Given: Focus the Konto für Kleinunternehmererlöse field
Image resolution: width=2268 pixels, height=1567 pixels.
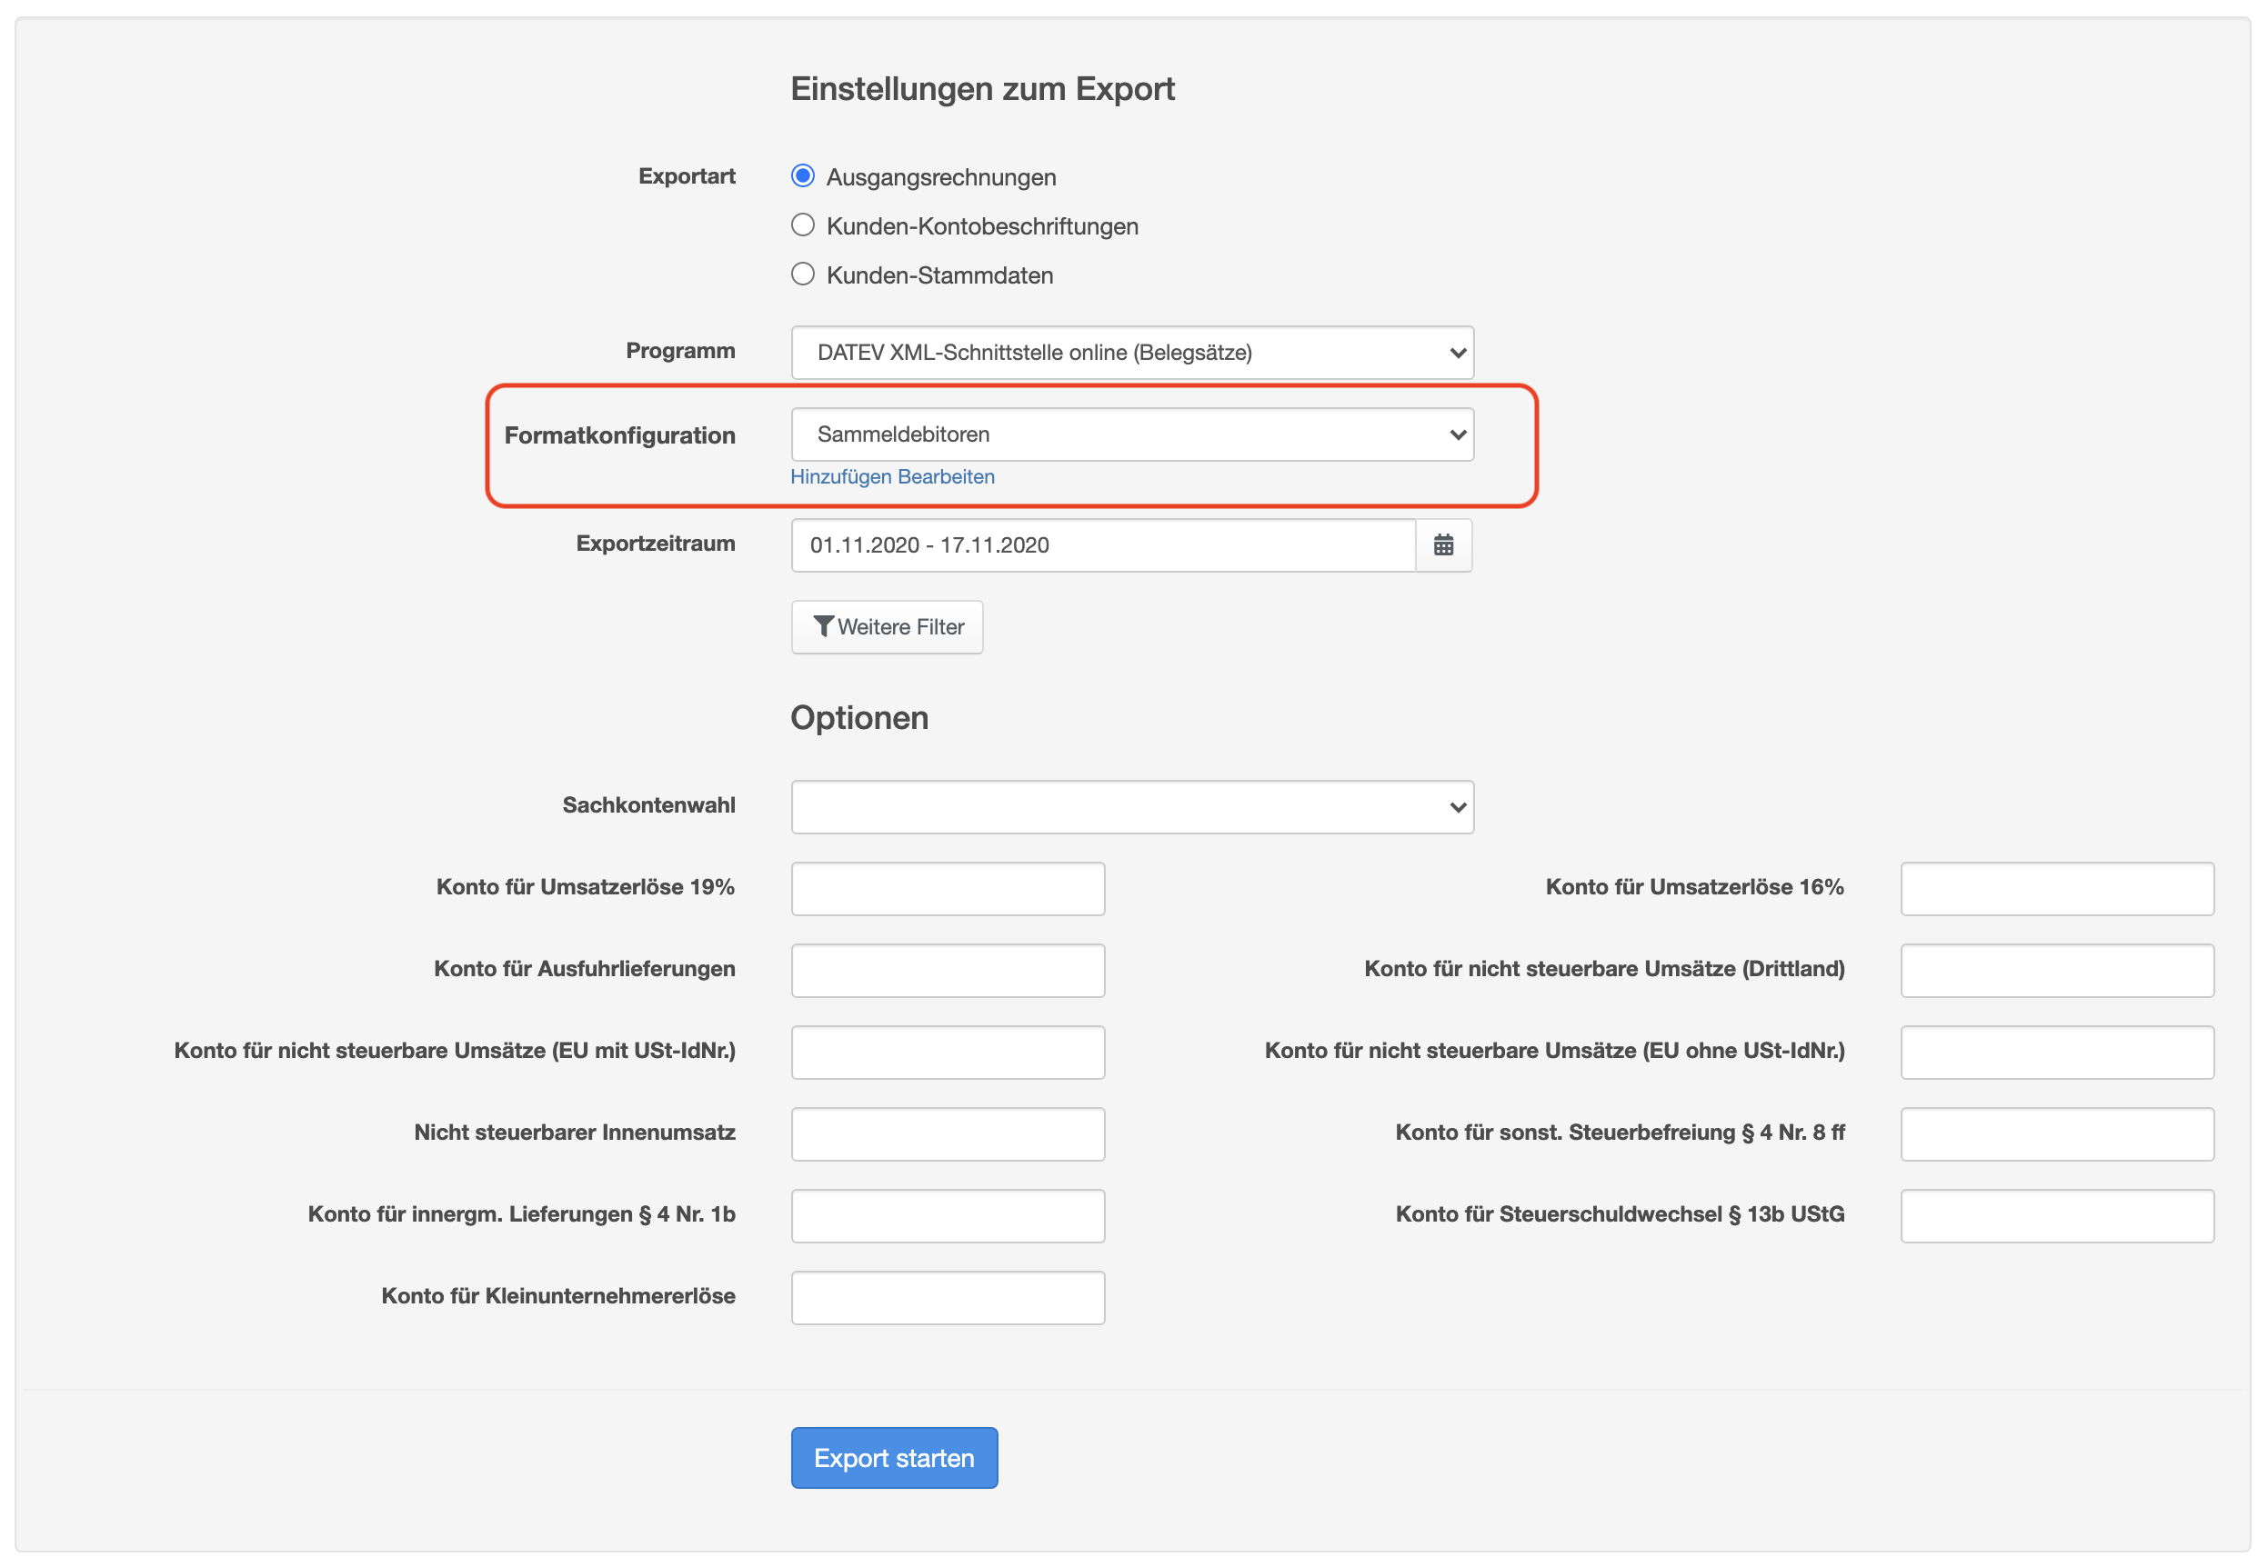Looking at the screenshot, I should coord(948,1296).
